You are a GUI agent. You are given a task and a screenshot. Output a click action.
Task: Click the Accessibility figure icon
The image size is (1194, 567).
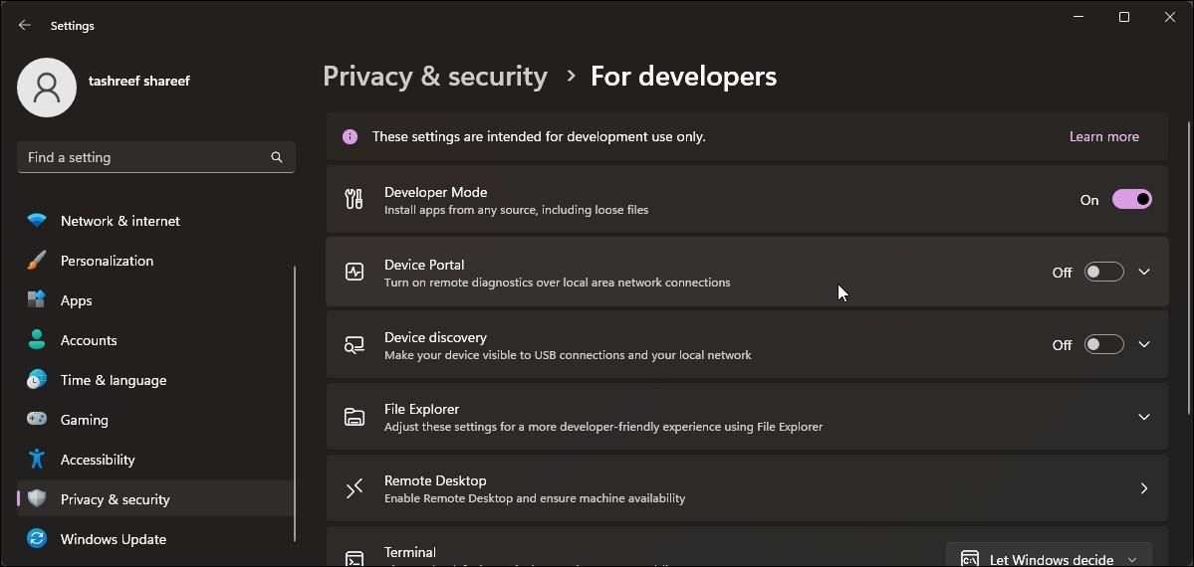[x=37, y=459]
